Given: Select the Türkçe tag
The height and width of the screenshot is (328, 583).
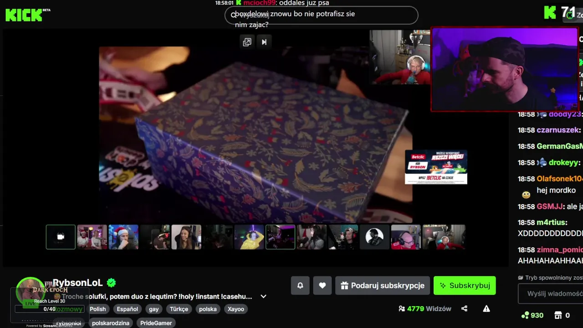Looking at the screenshot, I should click(x=179, y=309).
